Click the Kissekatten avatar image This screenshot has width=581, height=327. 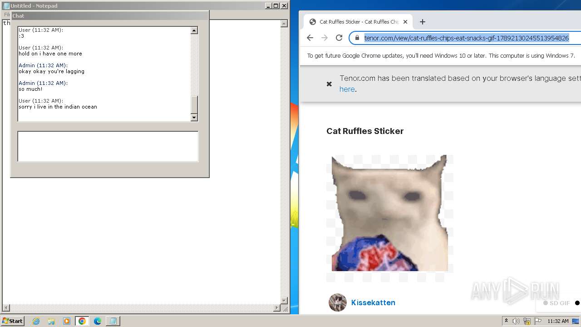(338, 302)
